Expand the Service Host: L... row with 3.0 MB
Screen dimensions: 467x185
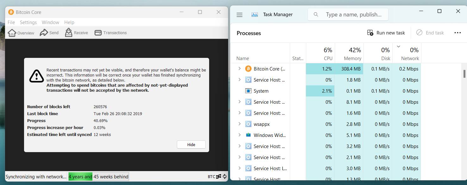pos(240,168)
